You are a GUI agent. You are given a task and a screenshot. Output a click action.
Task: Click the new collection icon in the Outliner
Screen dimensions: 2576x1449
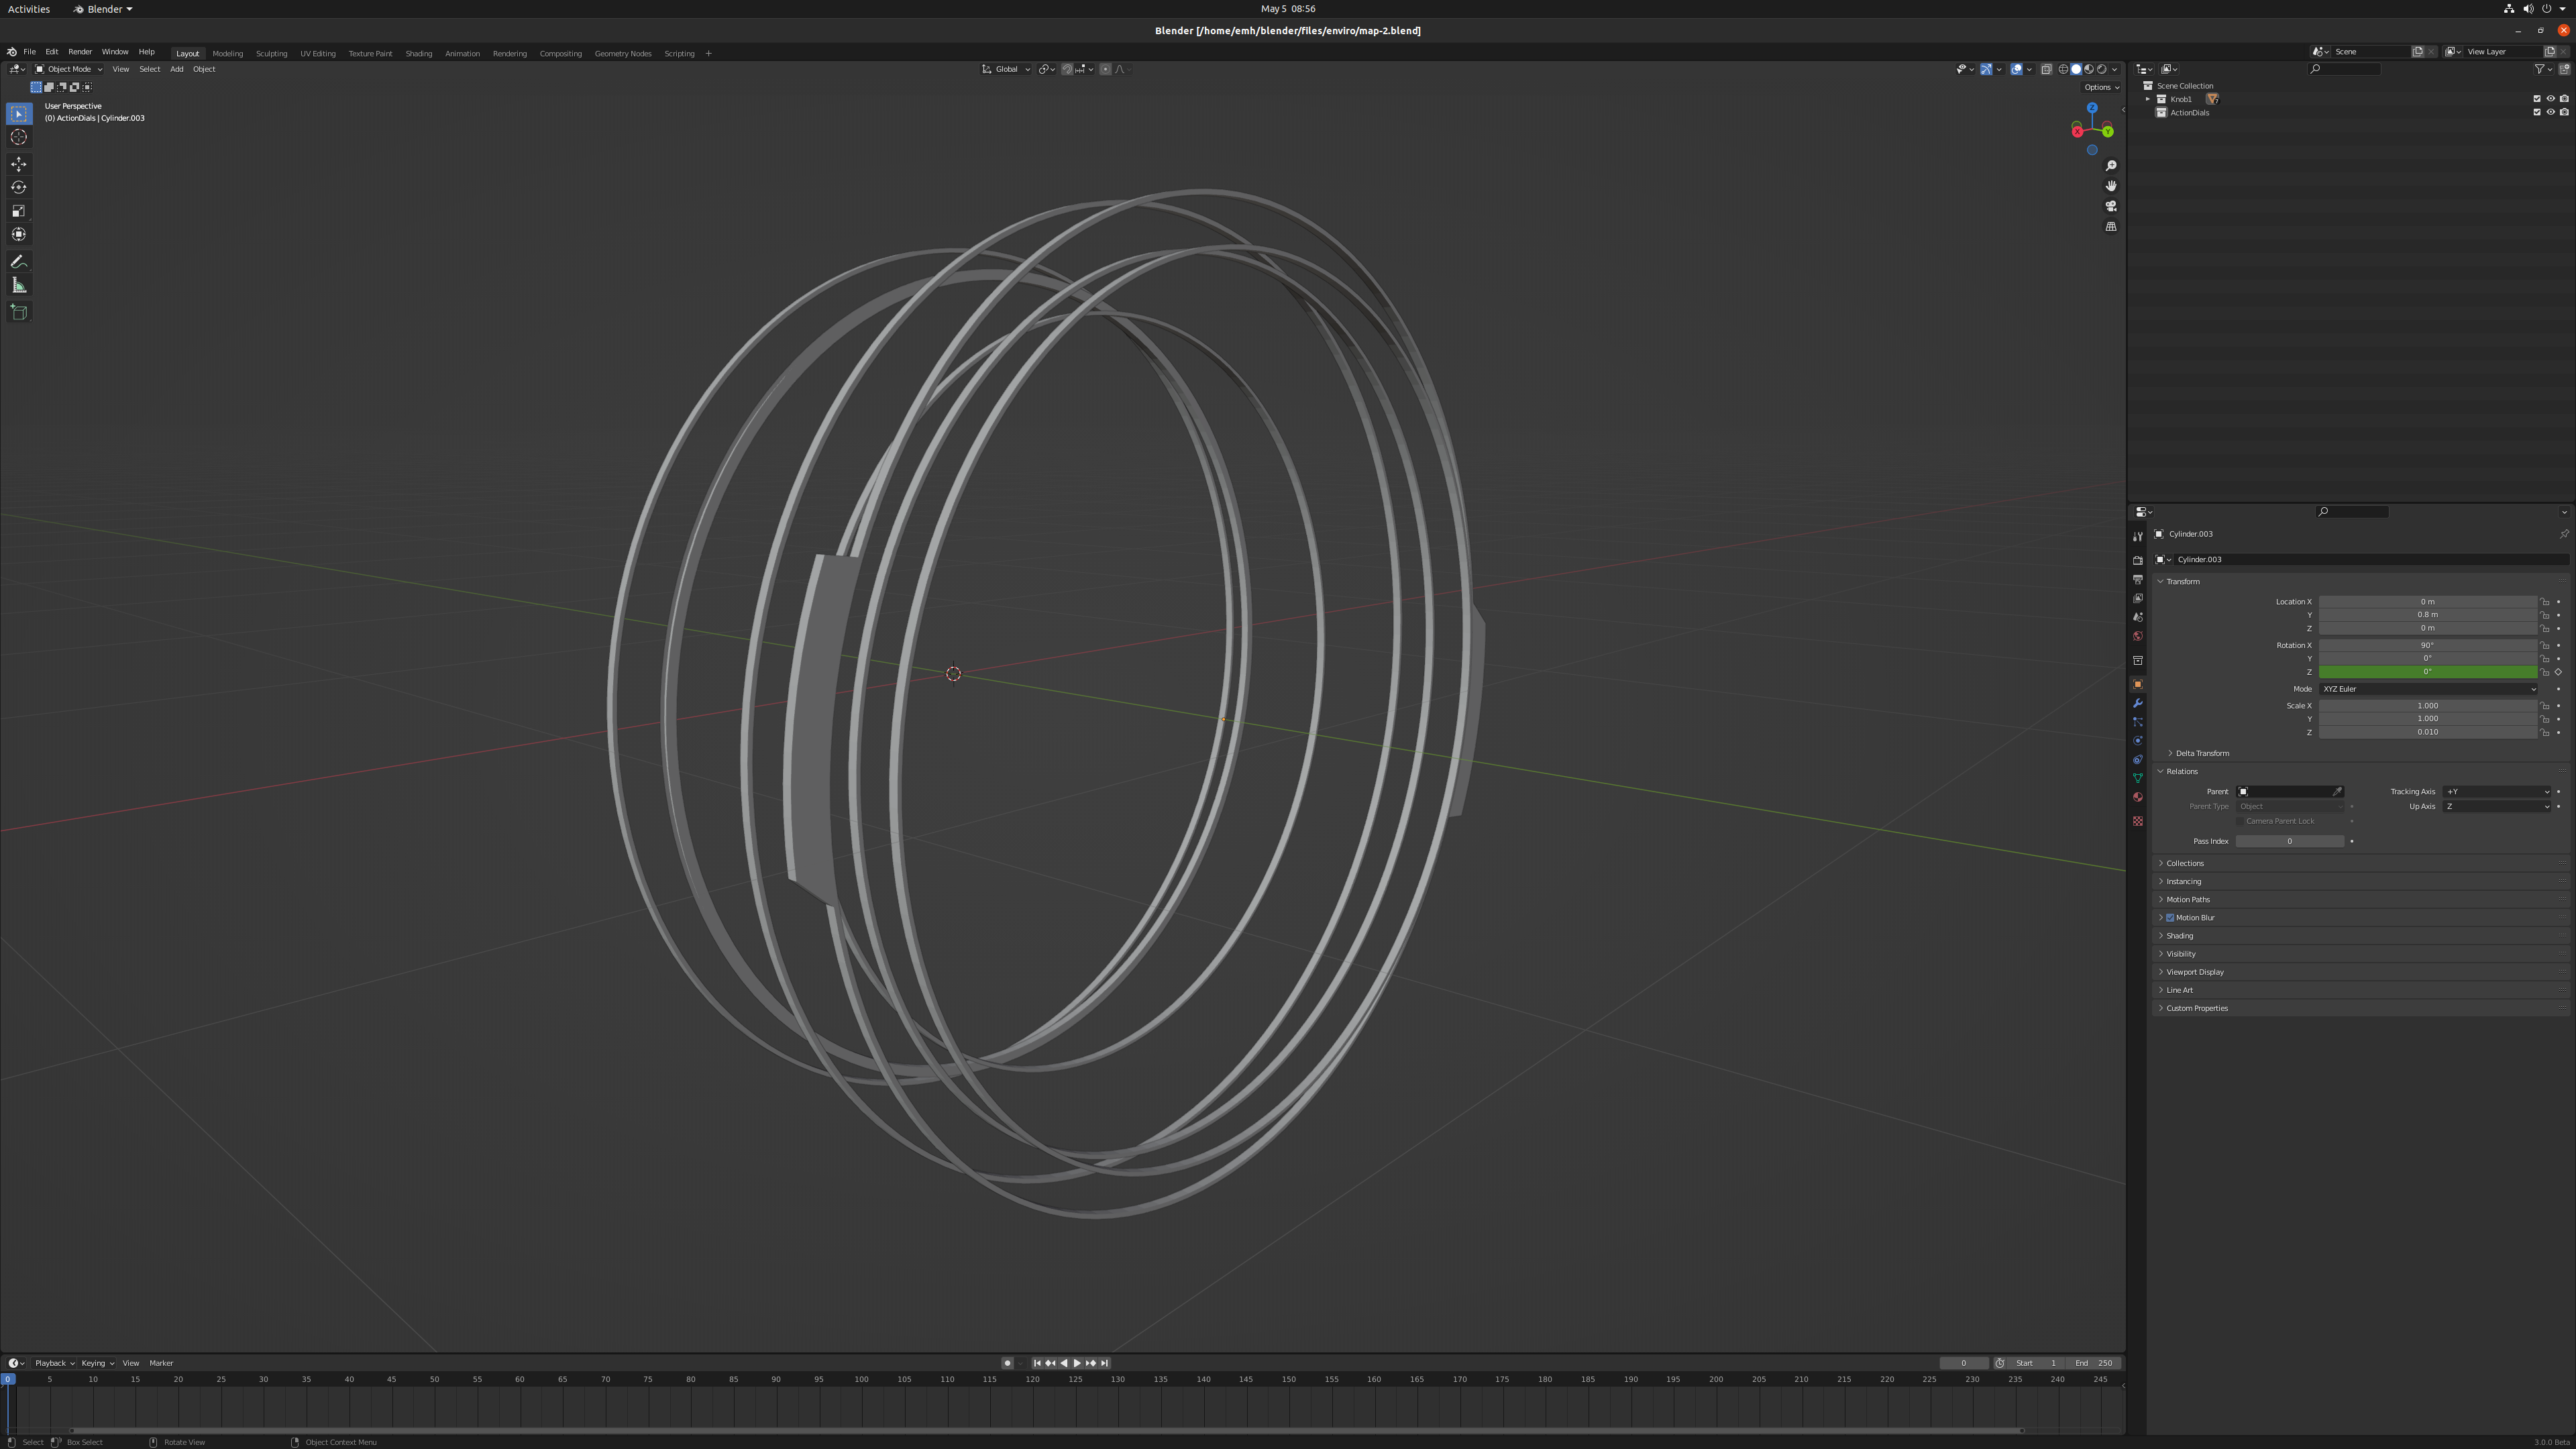click(2564, 69)
